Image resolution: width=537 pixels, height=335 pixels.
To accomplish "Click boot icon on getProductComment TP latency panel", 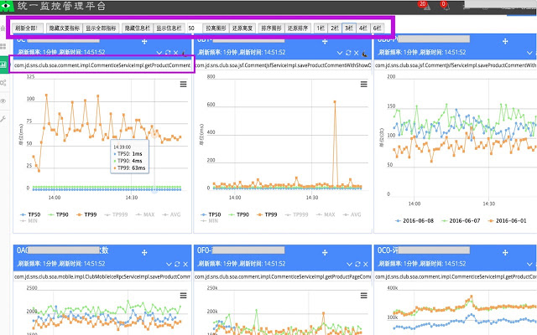I will (x=184, y=54).
